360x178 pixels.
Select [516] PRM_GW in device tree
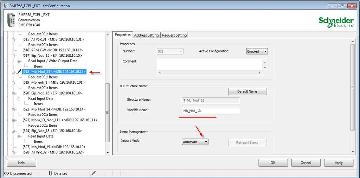coord(53,50)
